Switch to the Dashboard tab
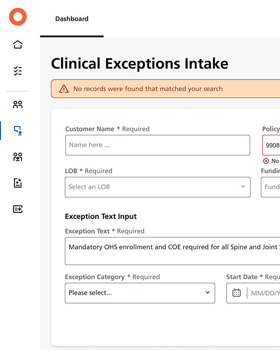280x350 pixels. [72, 19]
